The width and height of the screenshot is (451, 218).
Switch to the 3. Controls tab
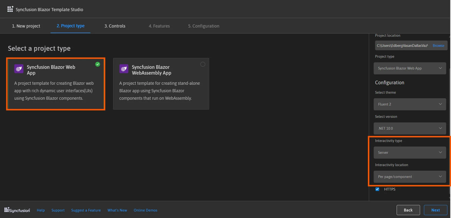click(115, 26)
